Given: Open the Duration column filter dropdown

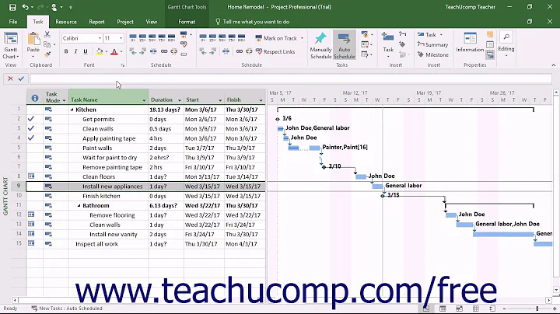Looking at the screenshot, I should 180,100.
